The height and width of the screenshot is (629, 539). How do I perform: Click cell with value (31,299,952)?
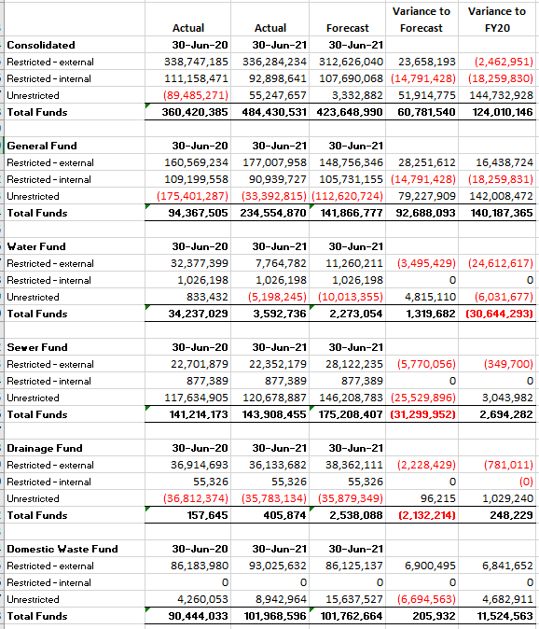pos(422,414)
